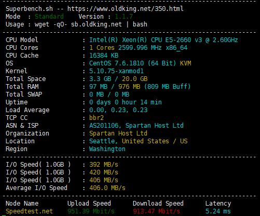Click the kernel version 5.10.75-xanmod1

click(116, 71)
